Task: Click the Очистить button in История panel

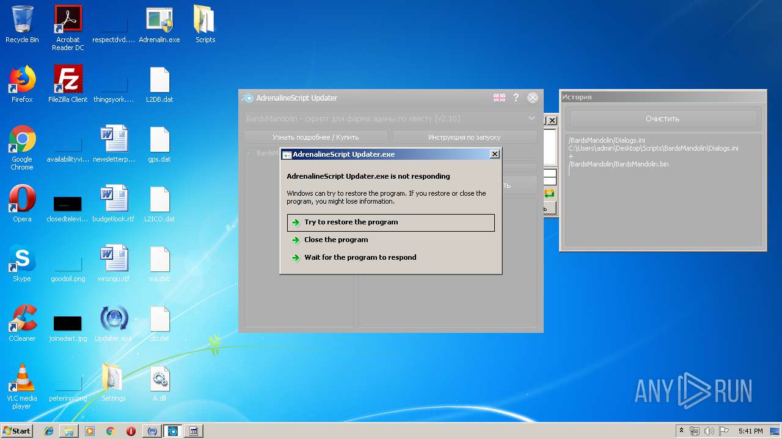Action: pos(663,119)
